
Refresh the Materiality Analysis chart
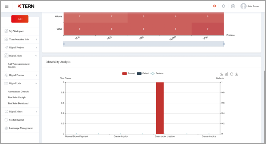231,74
